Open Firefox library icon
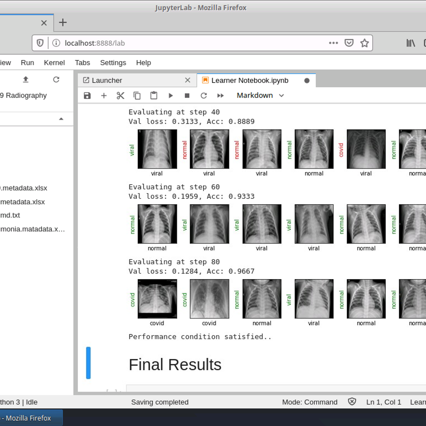Screen dimensions: 426x426 pyautogui.click(x=411, y=43)
